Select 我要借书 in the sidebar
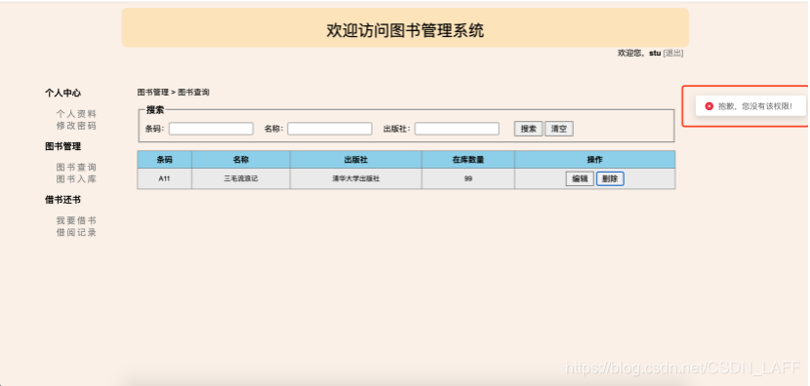The width and height of the screenshot is (810, 386). (76, 220)
